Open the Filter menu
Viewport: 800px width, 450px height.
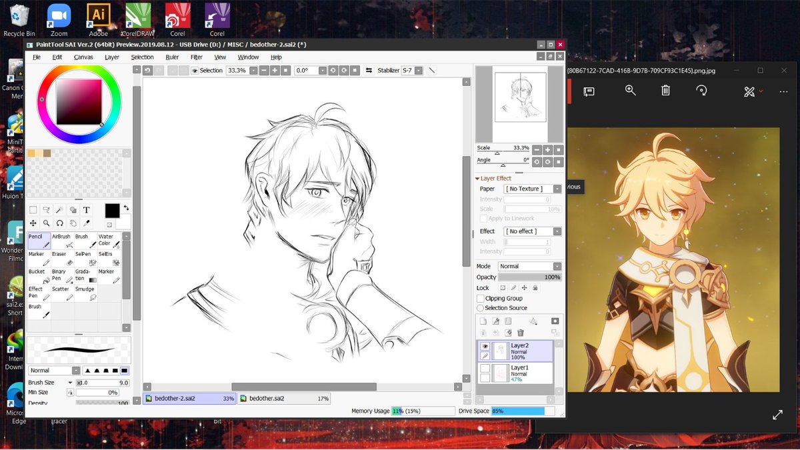(196, 57)
